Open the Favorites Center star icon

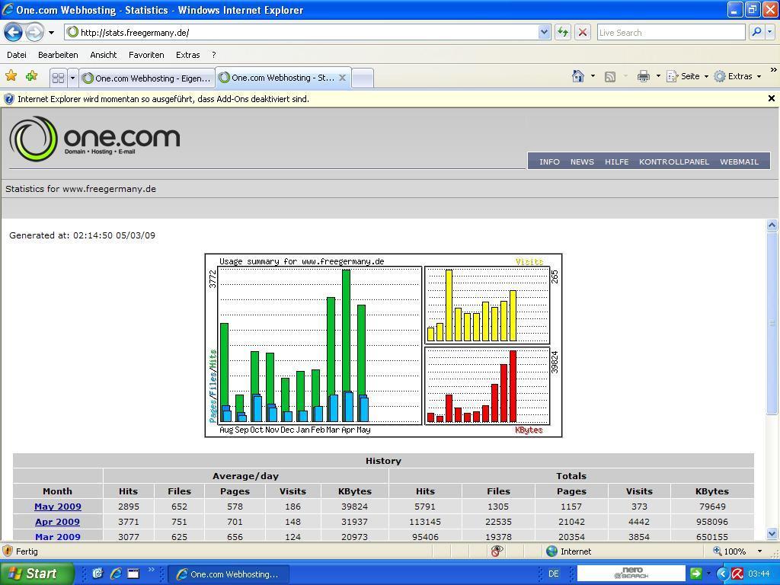tap(11, 76)
